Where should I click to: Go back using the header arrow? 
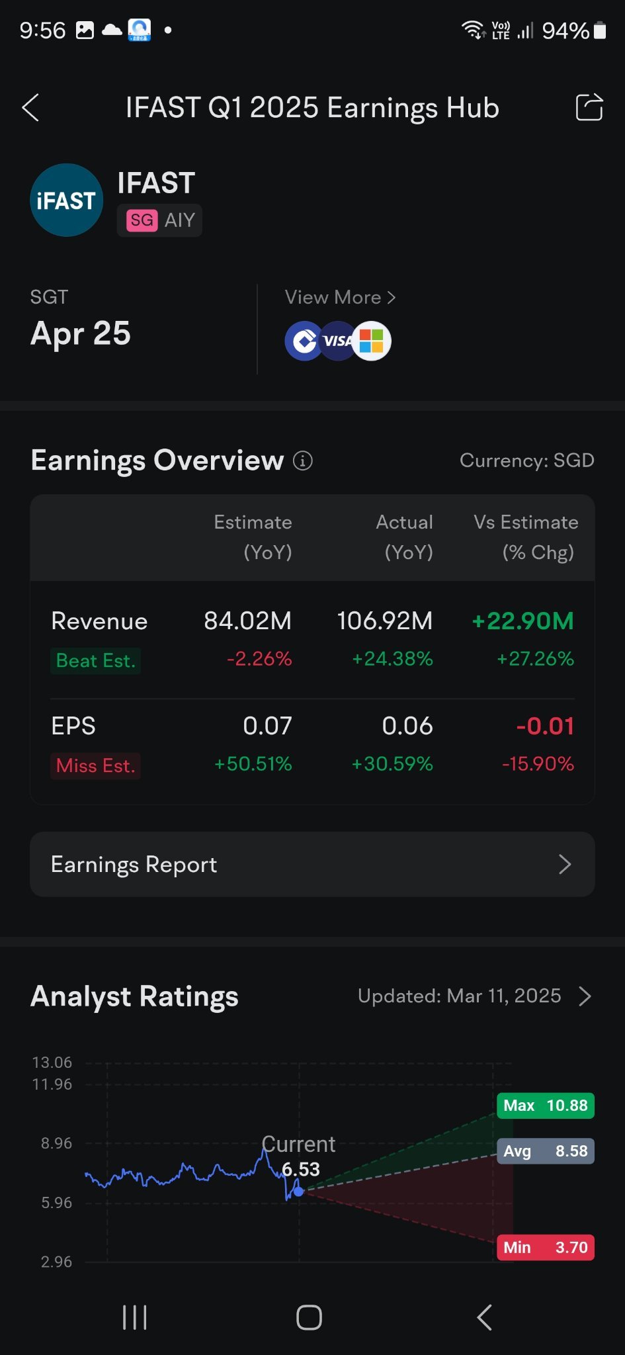(x=30, y=108)
